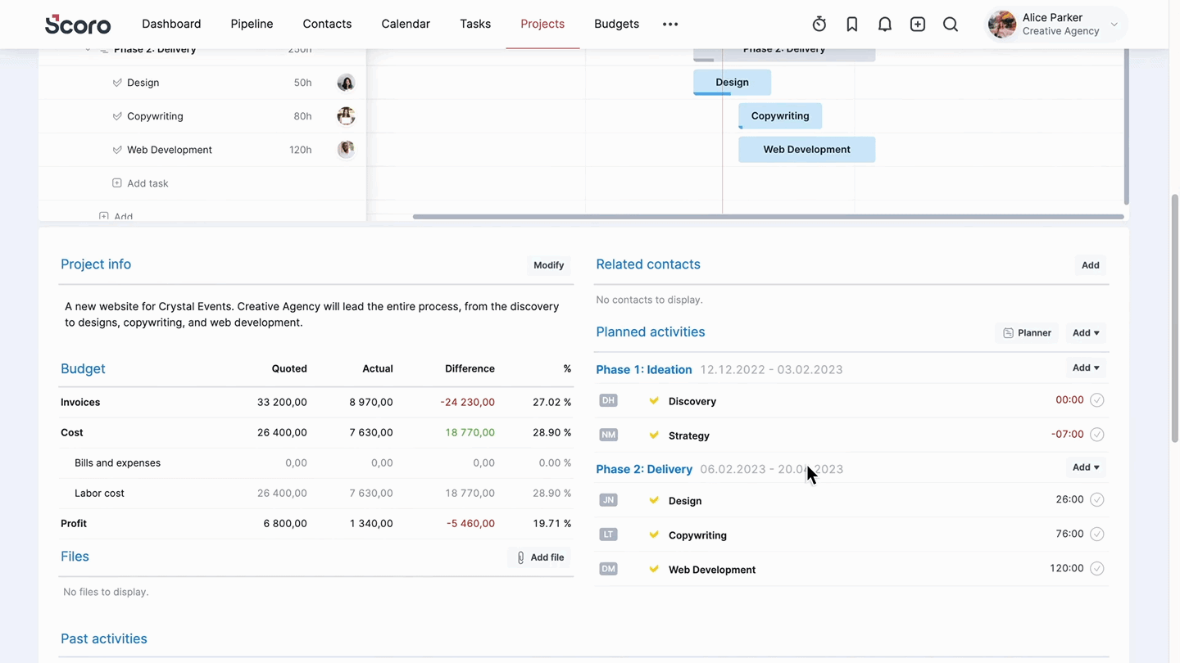This screenshot has width=1180, height=663.
Task: Open the Phase 1: Ideation link
Action: [x=644, y=370]
